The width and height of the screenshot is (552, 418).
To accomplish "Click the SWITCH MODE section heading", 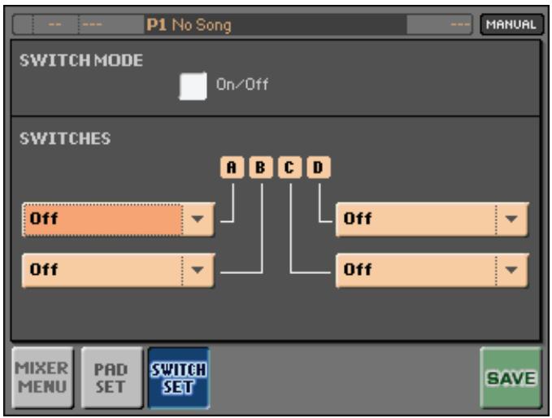I will pyautogui.click(x=81, y=60).
